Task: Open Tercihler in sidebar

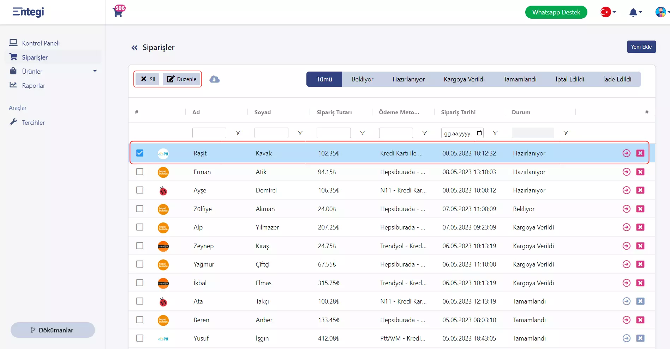Action: pyautogui.click(x=33, y=122)
